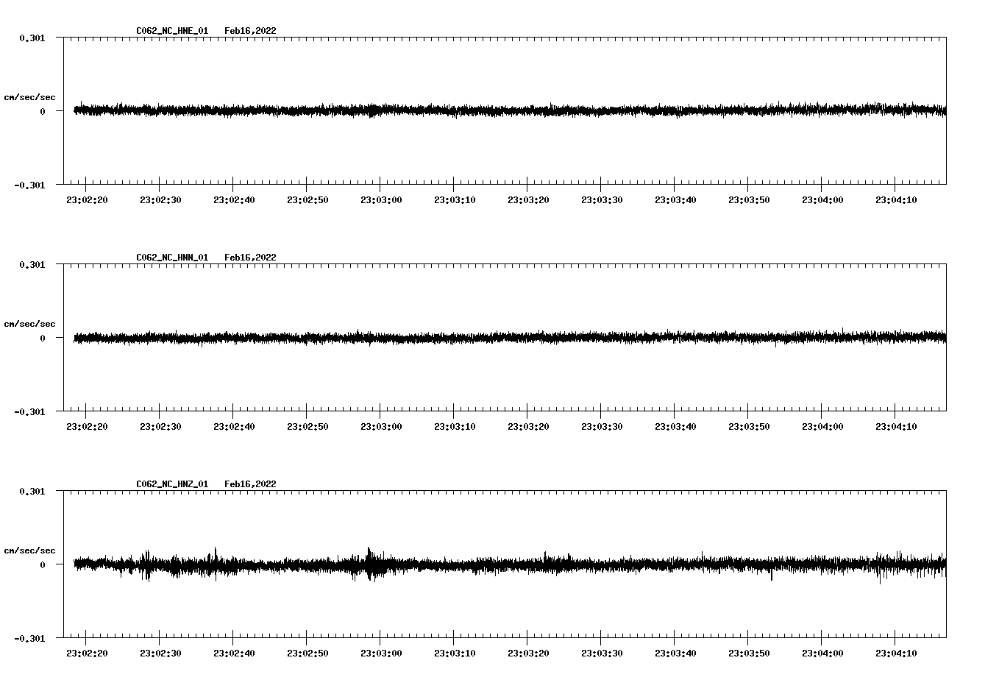
Task: Click the zero baseline label on HNN plot
Action: (43, 338)
